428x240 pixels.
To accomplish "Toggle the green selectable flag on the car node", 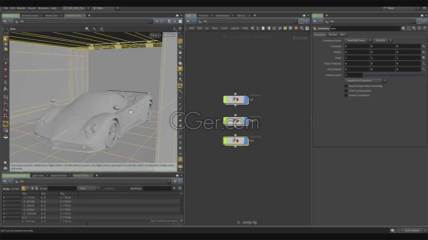I will click(225, 99).
